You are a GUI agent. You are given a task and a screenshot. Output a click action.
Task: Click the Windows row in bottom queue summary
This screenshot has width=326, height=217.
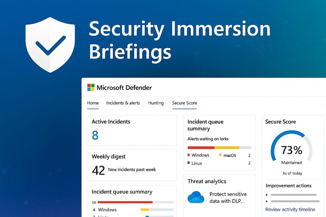point(107,210)
